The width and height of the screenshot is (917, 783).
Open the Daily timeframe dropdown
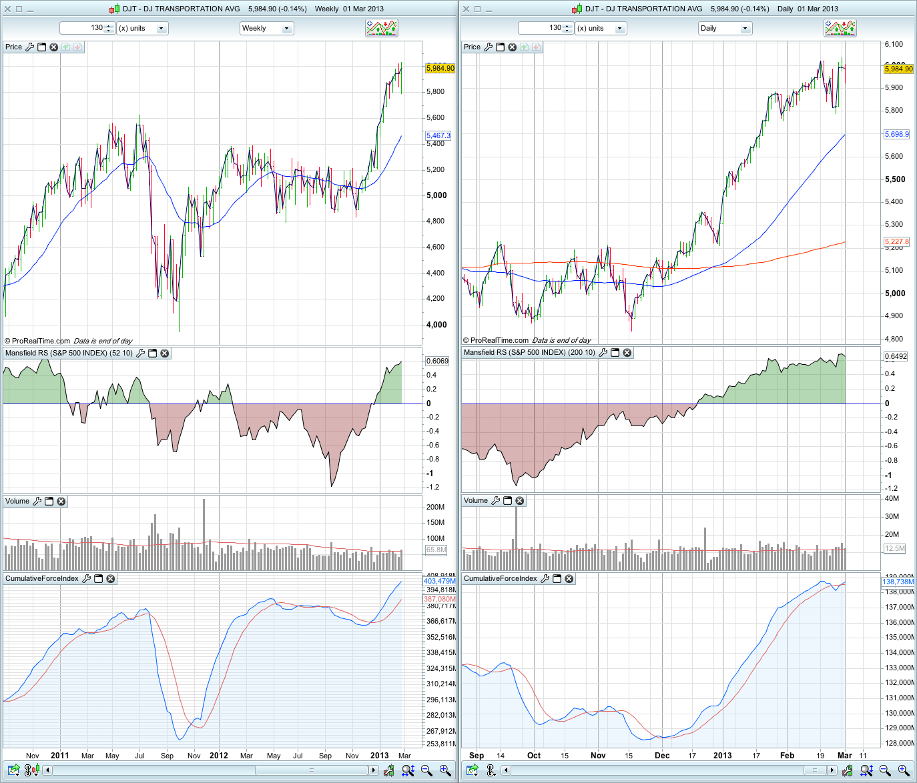(725, 29)
